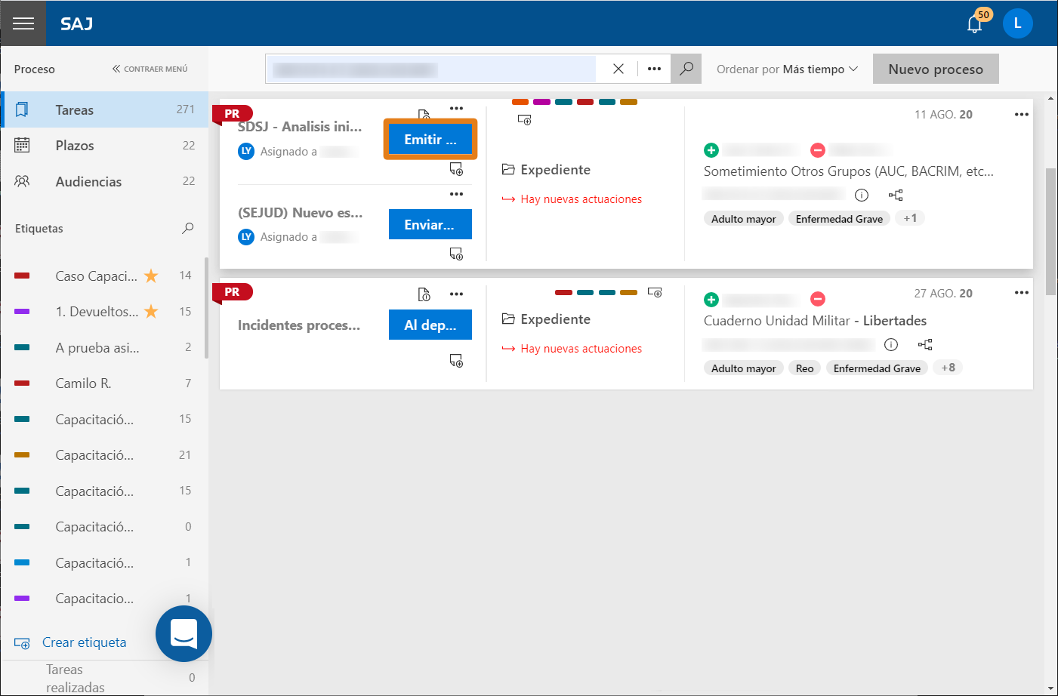This screenshot has width=1058, height=696.
Task: Click the Tareas bookmark icon
Action: [22, 109]
